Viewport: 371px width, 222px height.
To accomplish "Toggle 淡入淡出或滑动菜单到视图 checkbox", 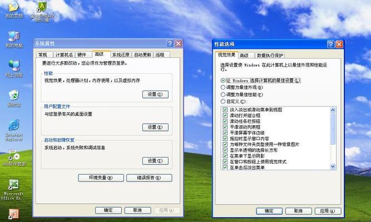I will coord(225,109).
